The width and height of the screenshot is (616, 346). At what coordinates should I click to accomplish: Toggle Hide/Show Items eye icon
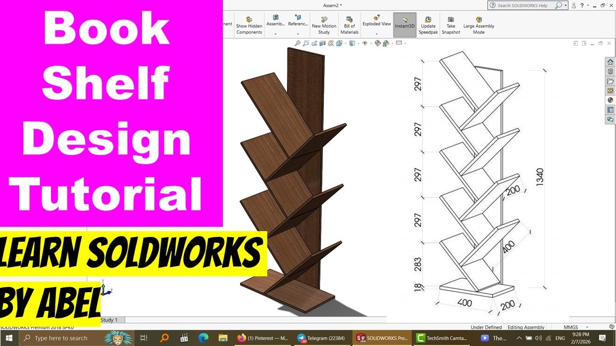tap(365, 43)
